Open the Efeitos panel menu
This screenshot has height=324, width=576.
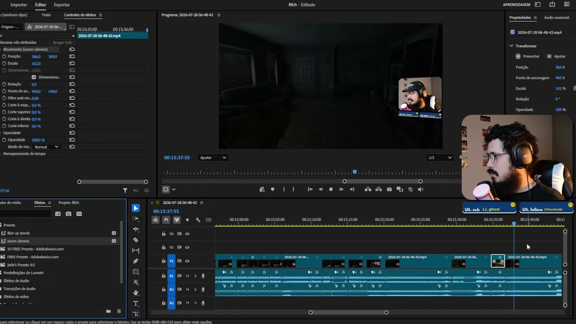tap(49, 203)
